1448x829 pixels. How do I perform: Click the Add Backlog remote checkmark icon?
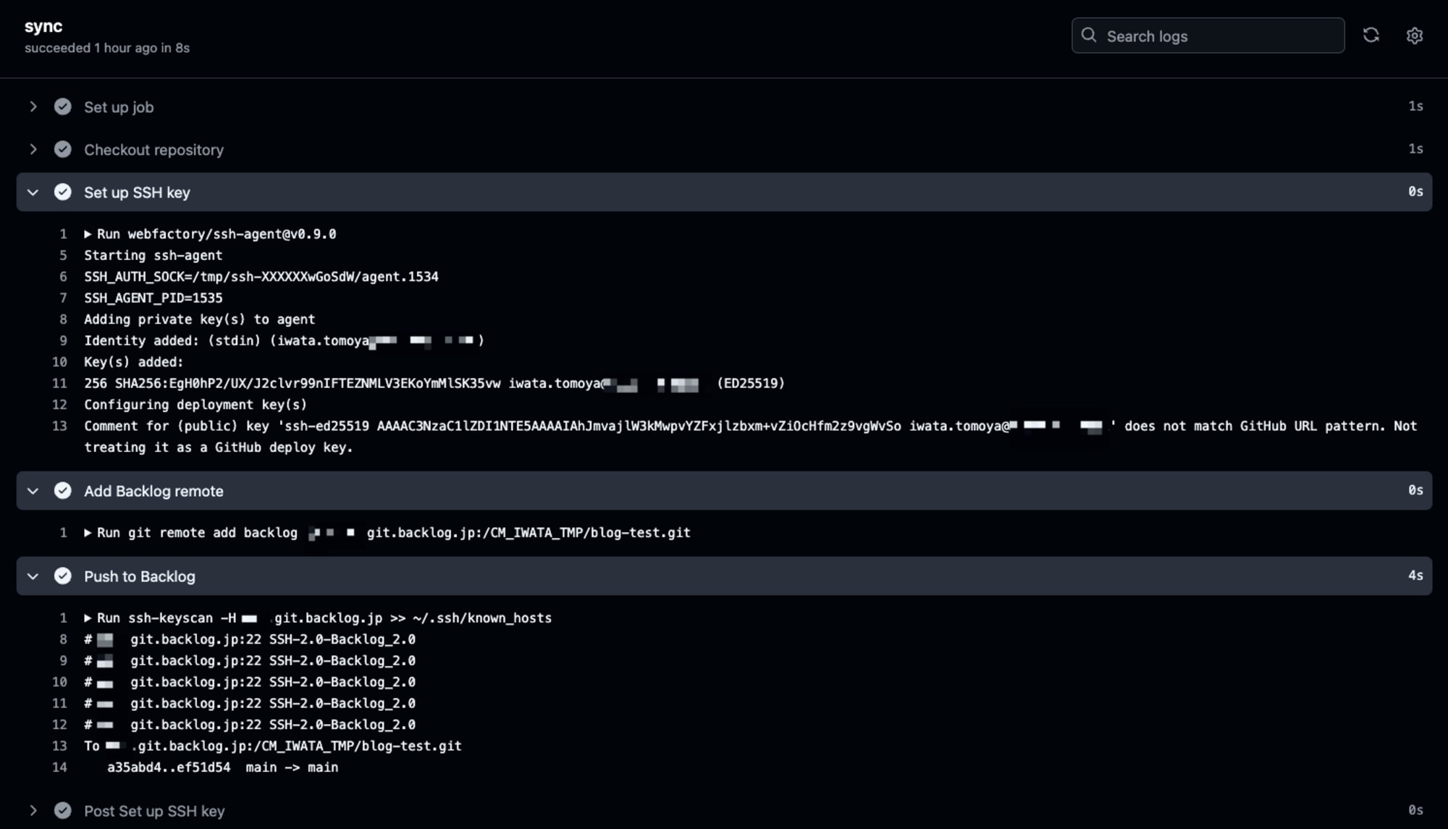[63, 491]
